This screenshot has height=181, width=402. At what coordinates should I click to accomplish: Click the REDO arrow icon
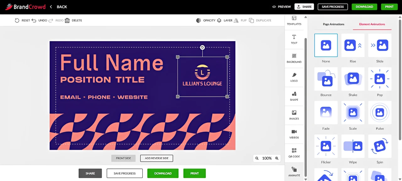point(51,20)
